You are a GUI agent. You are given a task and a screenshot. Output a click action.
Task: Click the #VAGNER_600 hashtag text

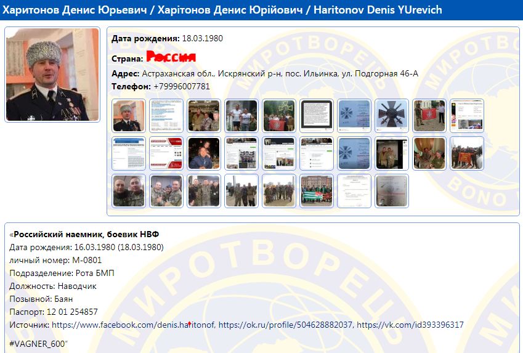(x=38, y=343)
